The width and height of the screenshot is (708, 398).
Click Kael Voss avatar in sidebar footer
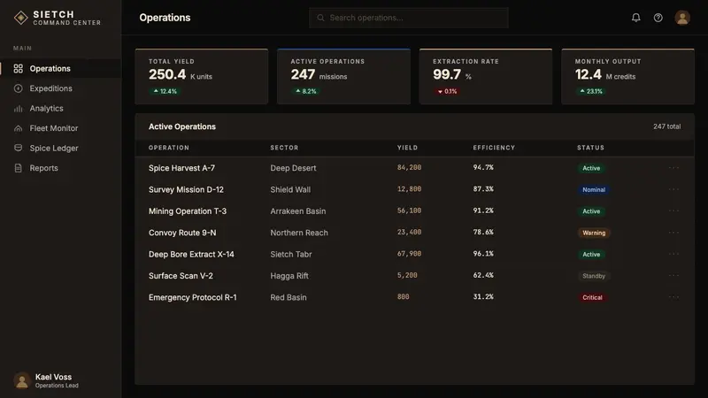point(21,380)
